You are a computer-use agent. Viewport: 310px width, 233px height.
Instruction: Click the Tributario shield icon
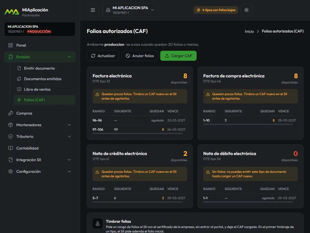pyautogui.click(x=11, y=136)
